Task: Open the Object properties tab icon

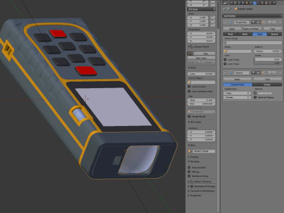Action: click(247, 3)
